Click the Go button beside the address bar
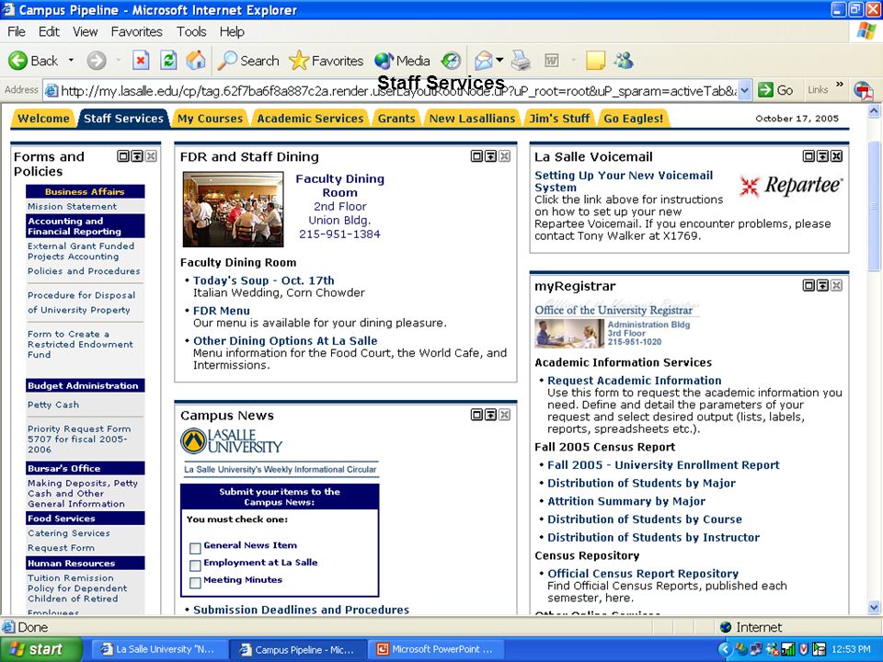The width and height of the screenshot is (883, 662). [x=775, y=90]
